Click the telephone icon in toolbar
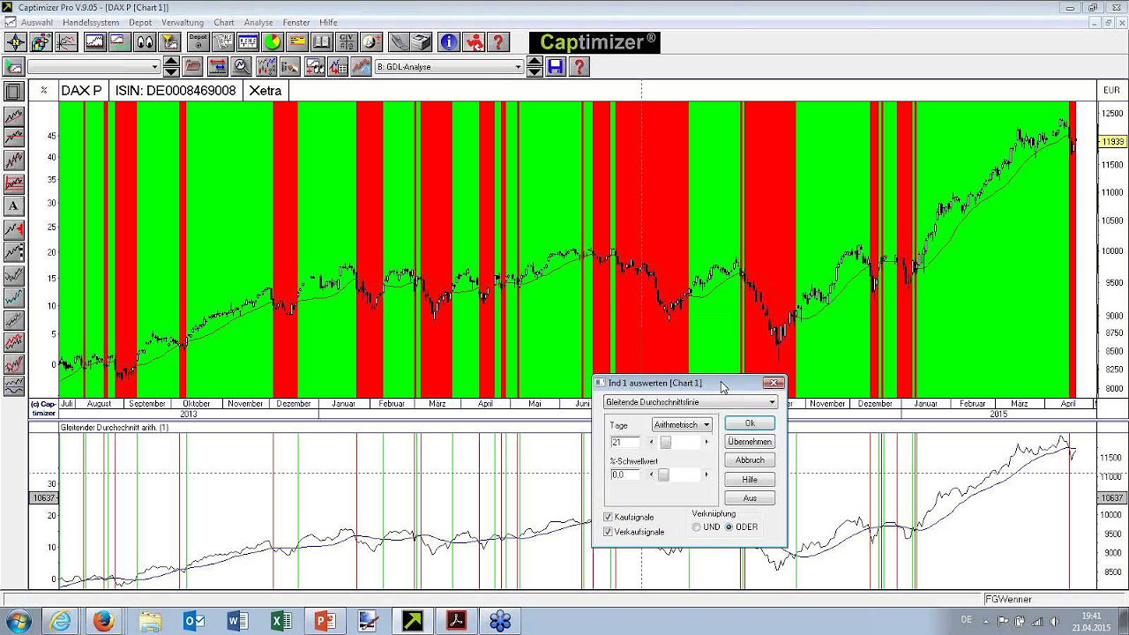 point(398,42)
